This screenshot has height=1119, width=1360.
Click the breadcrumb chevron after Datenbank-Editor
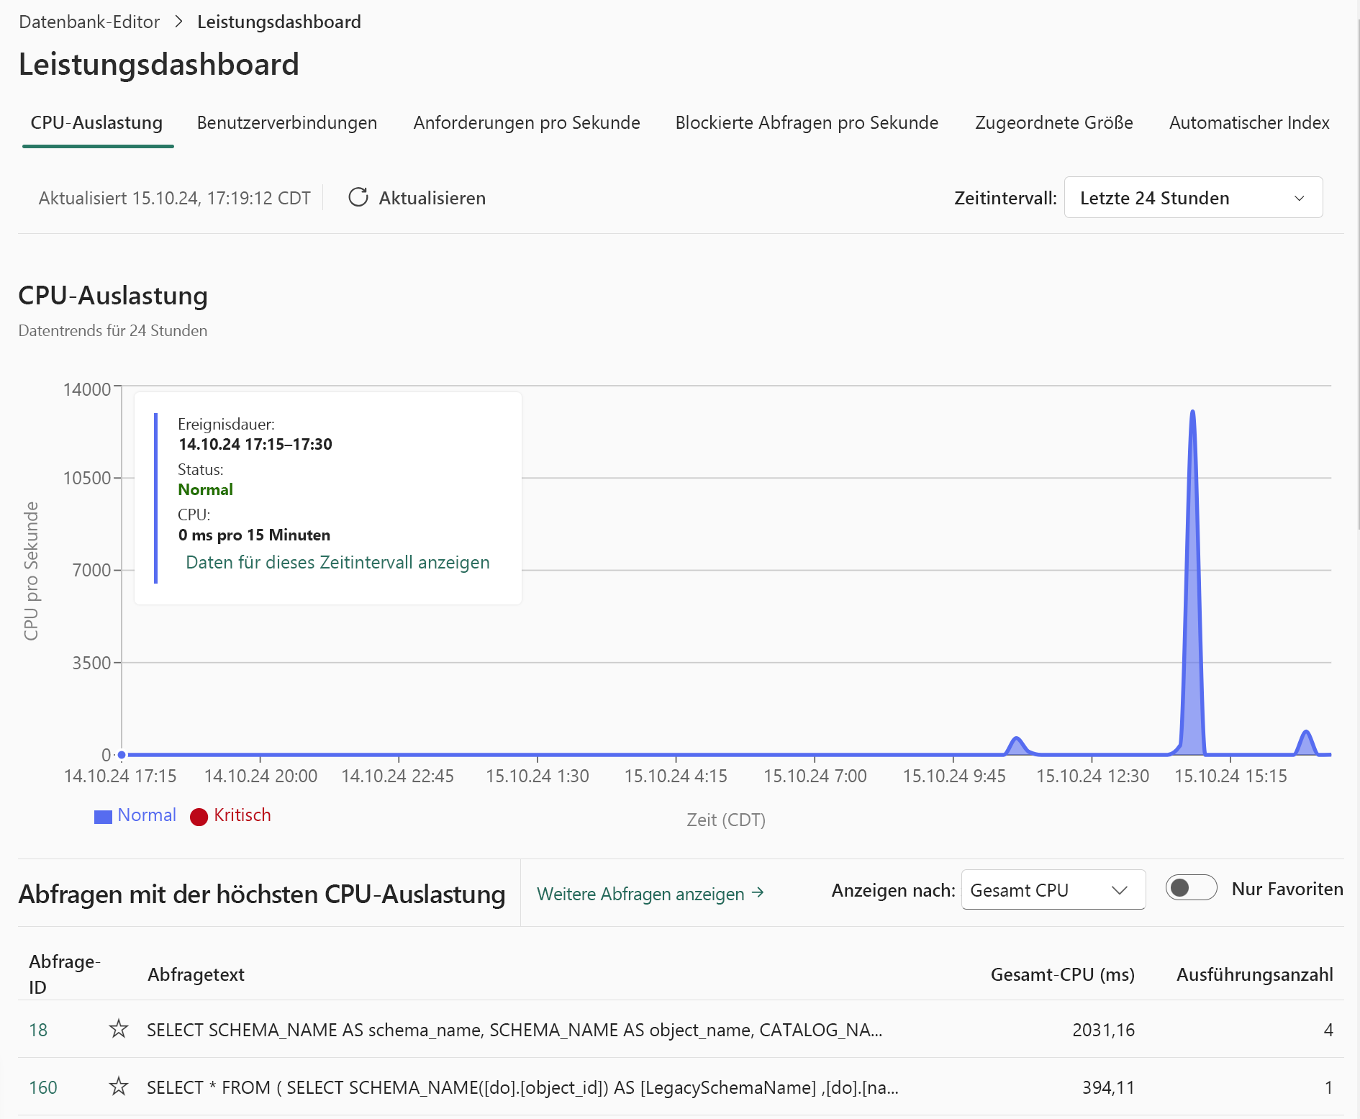[178, 22]
